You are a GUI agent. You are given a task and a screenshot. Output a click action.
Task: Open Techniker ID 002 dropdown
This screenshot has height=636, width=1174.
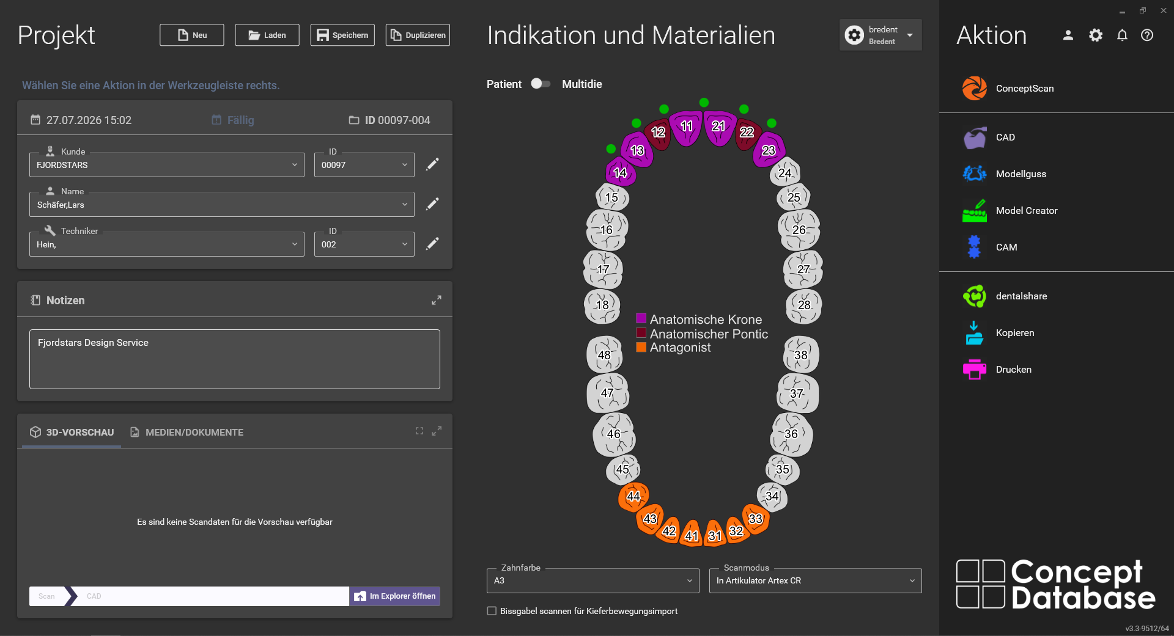(x=364, y=244)
